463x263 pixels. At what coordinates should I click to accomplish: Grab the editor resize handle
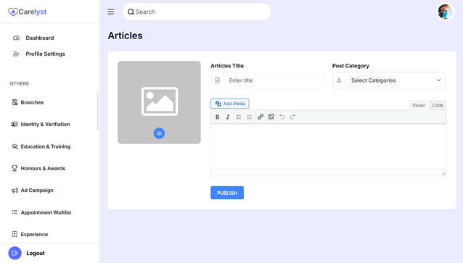point(443,173)
